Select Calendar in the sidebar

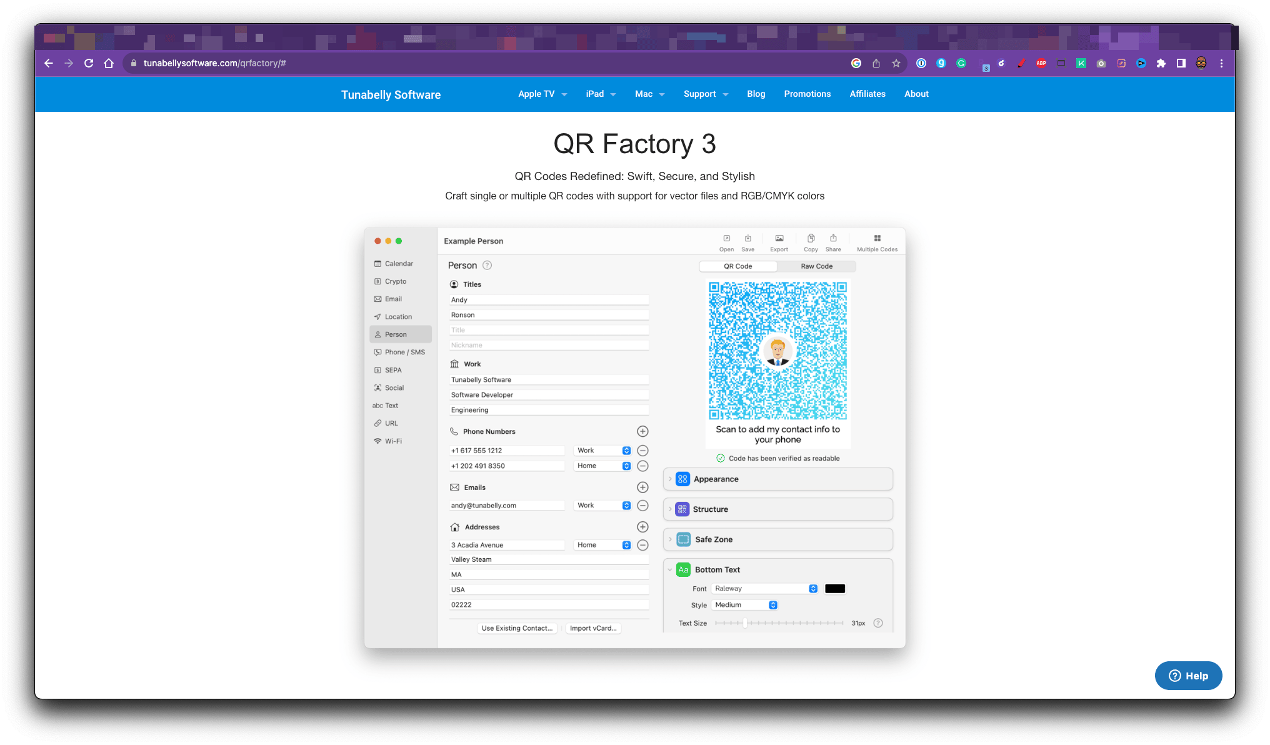click(x=401, y=264)
